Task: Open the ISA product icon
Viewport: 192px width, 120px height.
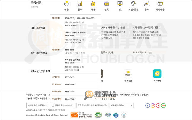Action: click(x=120, y=4)
